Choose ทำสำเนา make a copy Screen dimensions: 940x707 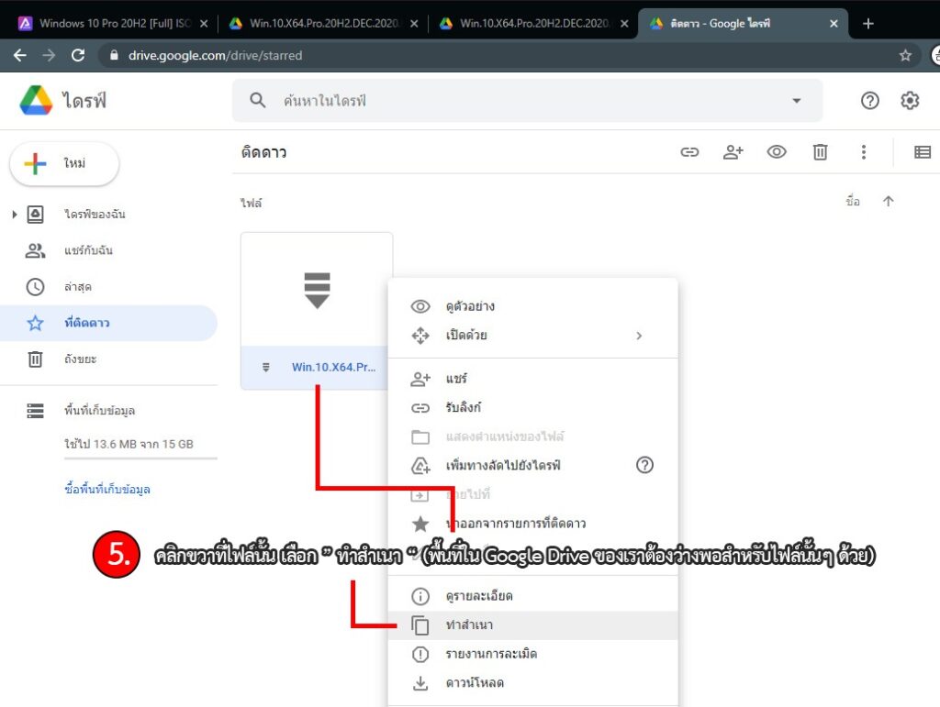[x=533, y=625]
